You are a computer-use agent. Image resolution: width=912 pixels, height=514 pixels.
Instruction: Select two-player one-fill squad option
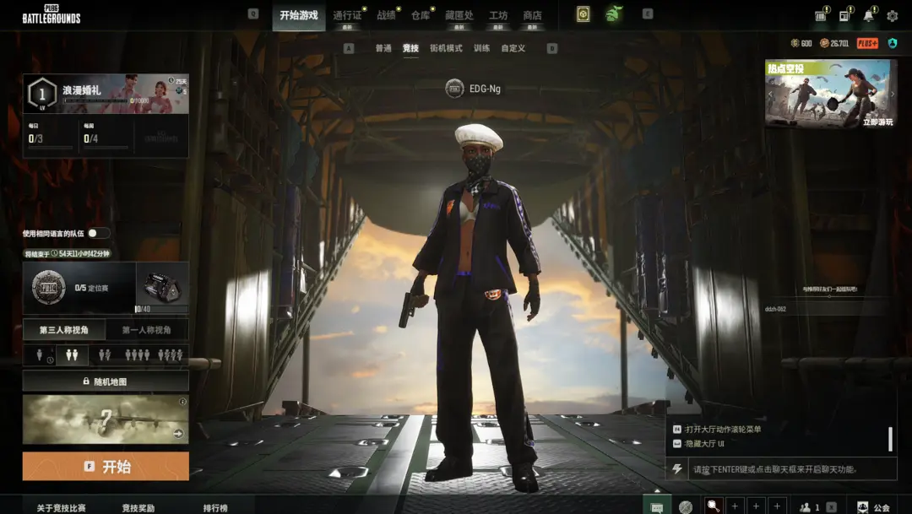click(105, 354)
